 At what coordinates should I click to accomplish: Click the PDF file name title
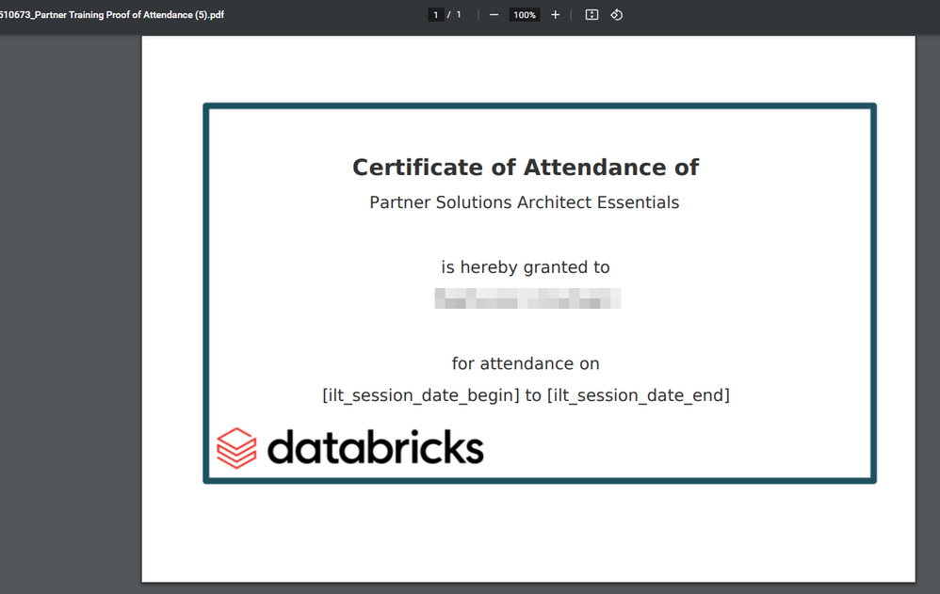click(x=112, y=15)
